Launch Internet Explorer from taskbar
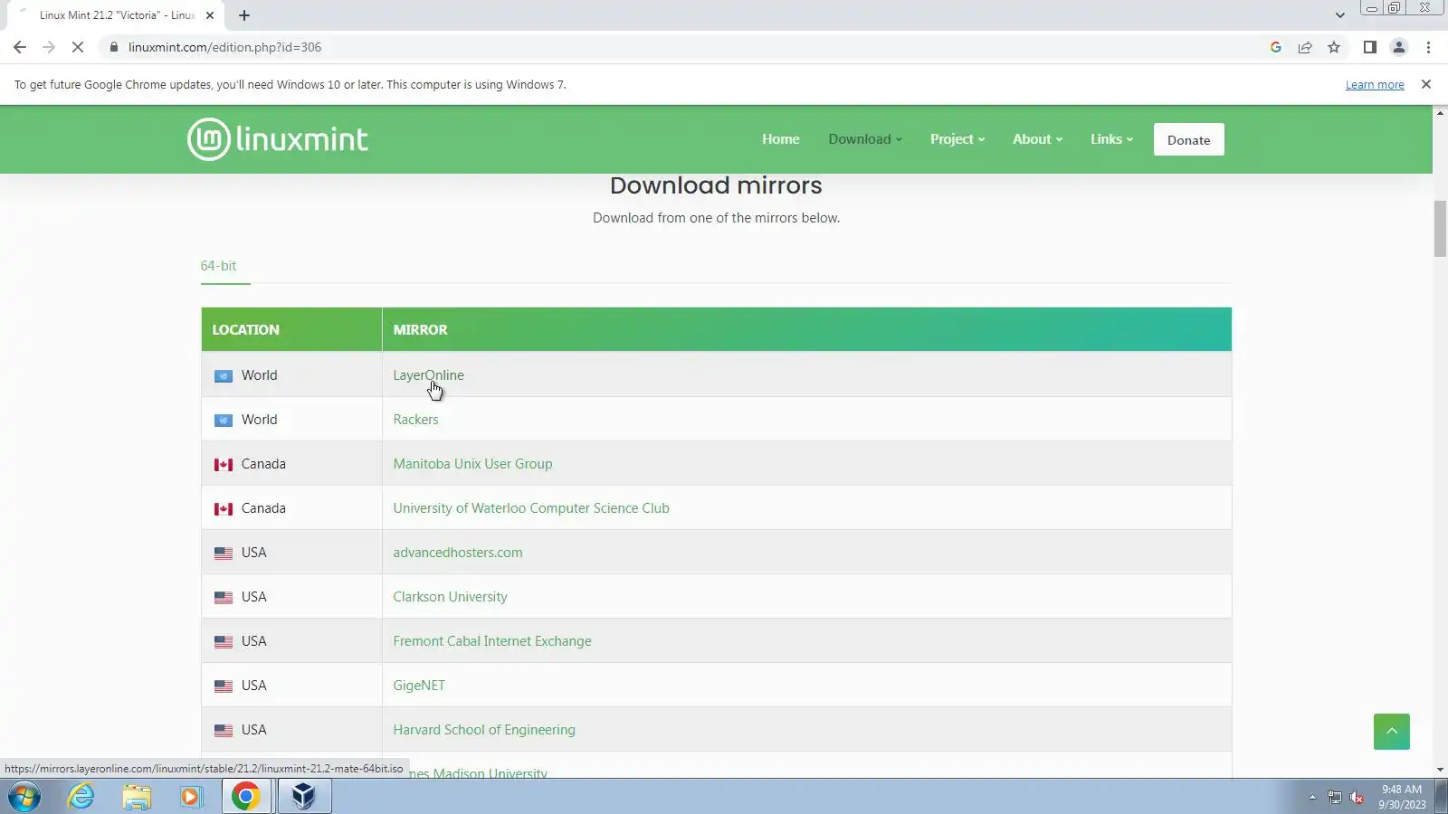This screenshot has width=1448, height=814. [x=81, y=797]
